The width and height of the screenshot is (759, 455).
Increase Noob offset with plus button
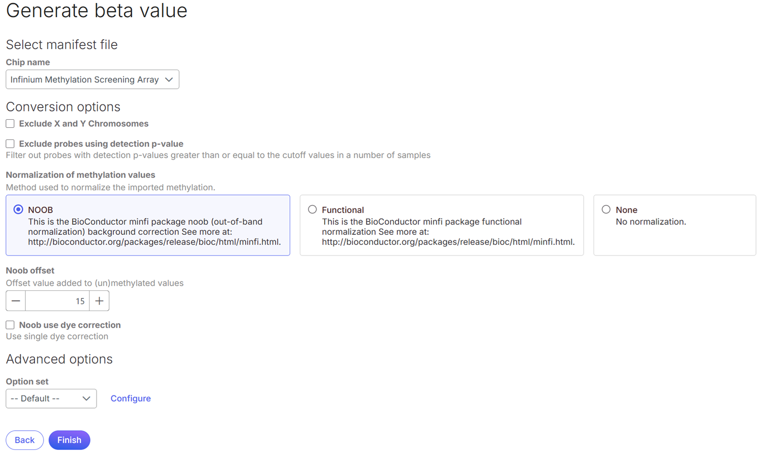(99, 301)
